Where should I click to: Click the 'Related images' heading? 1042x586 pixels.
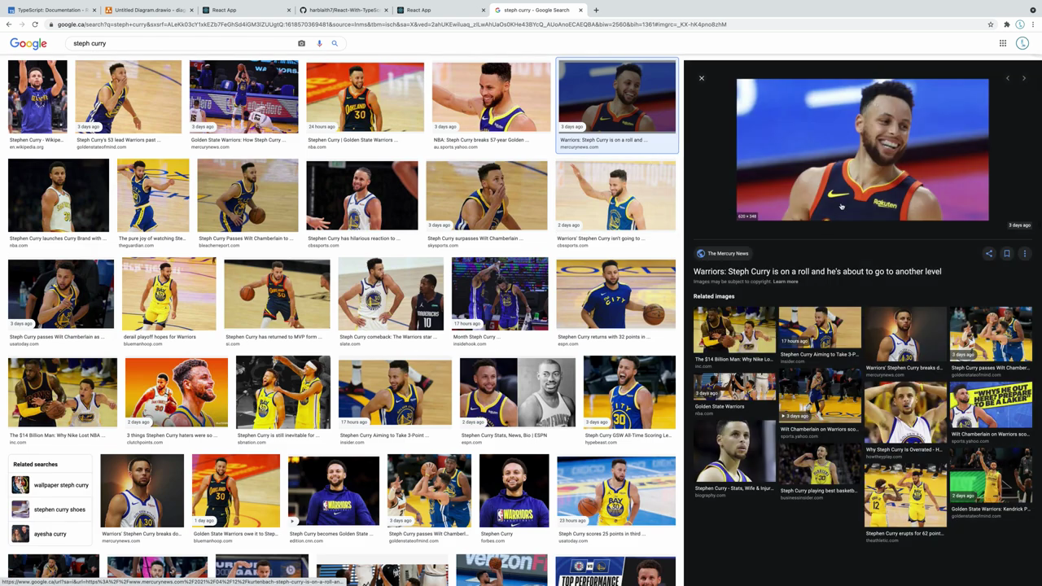click(714, 296)
